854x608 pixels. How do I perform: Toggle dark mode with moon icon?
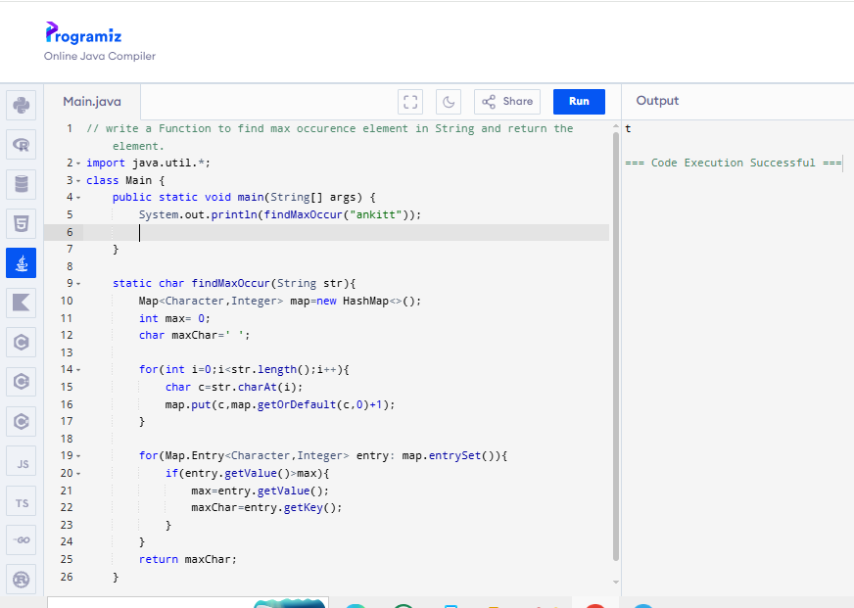tap(449, 102)
